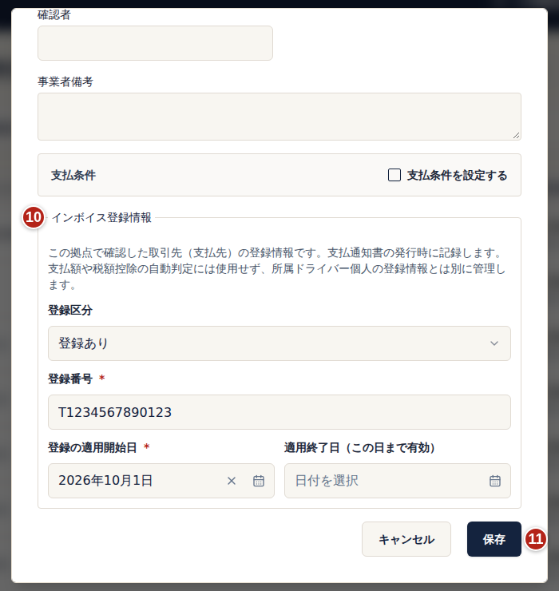The image size is (559, 591).
Task: Click the 支払条件を設定する label text
Action: tap(458, 175)
